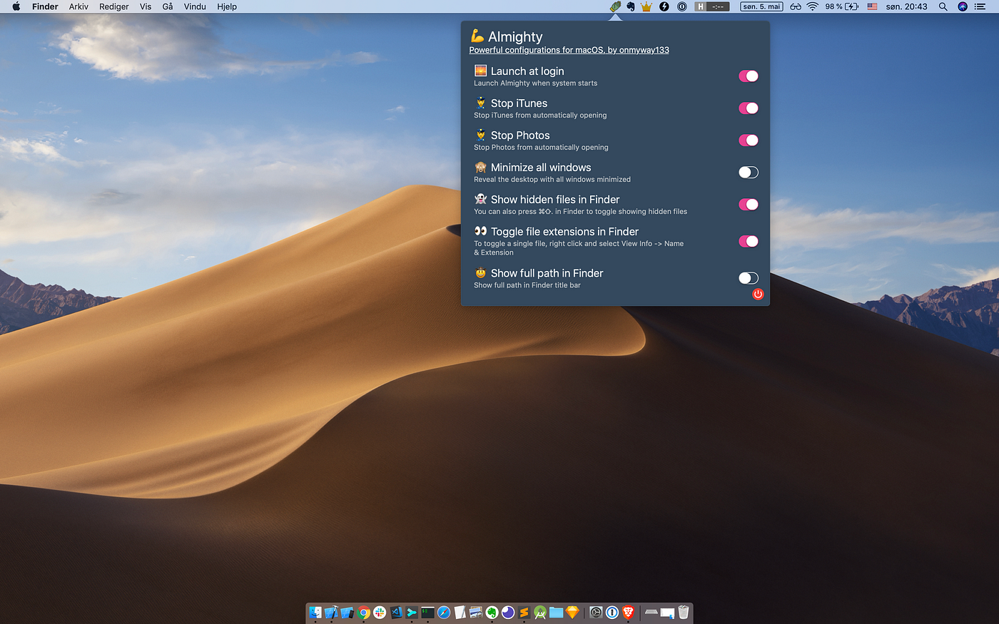Click the 'Almighty' title text

[x=515, y=36]
